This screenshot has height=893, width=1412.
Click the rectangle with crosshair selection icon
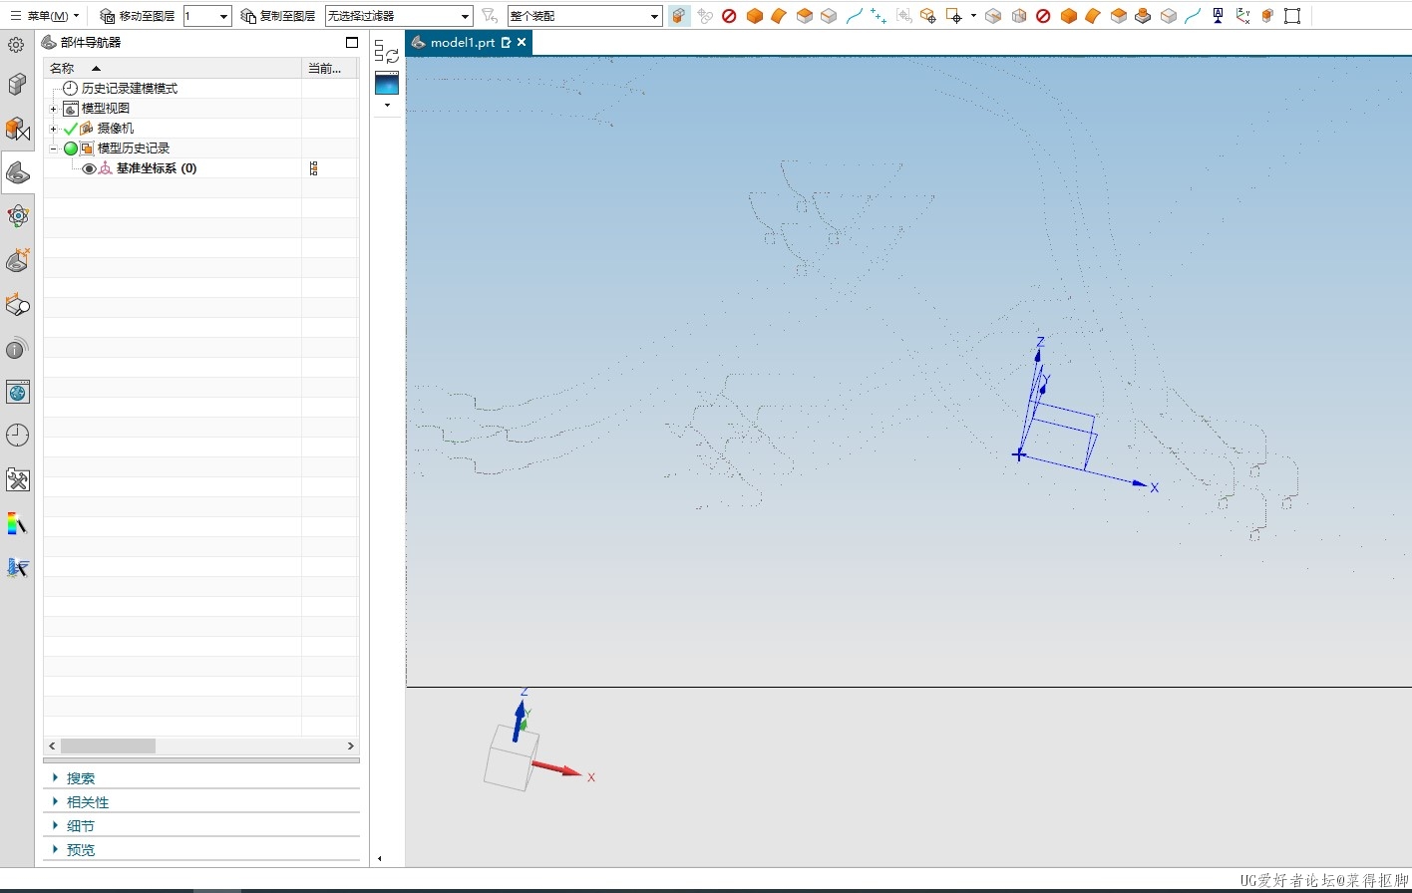tap(954, 16)
